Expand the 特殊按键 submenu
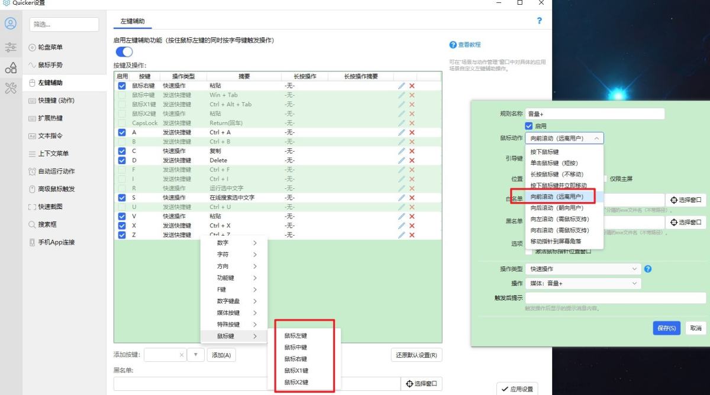710x395 pixels. [x=234, y=325]
